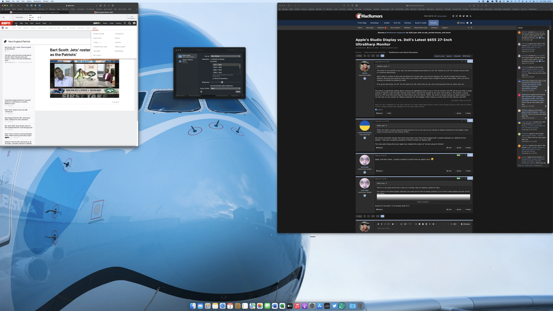553x311 pixels.
Task: Switch to the MacRumors Forums tab
Action: point(433,23)
